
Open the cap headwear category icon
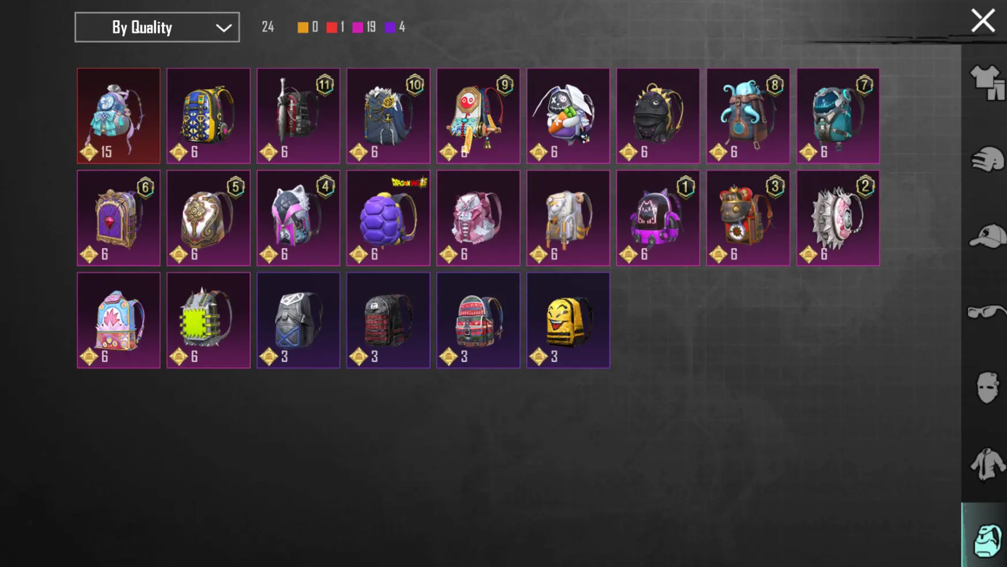pos(987,235)
